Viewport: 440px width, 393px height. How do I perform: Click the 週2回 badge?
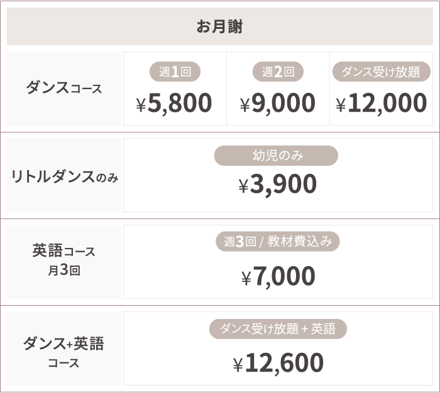coord(278,72)
